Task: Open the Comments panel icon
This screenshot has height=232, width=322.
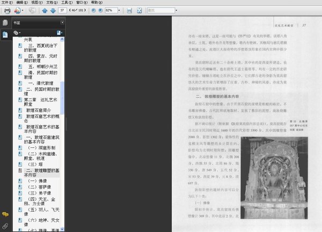Action: [x=5, y=214]
